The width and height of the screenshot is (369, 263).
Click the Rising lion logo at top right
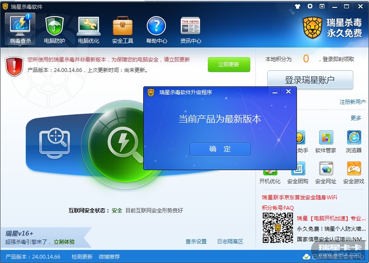[x=312, y=28]
